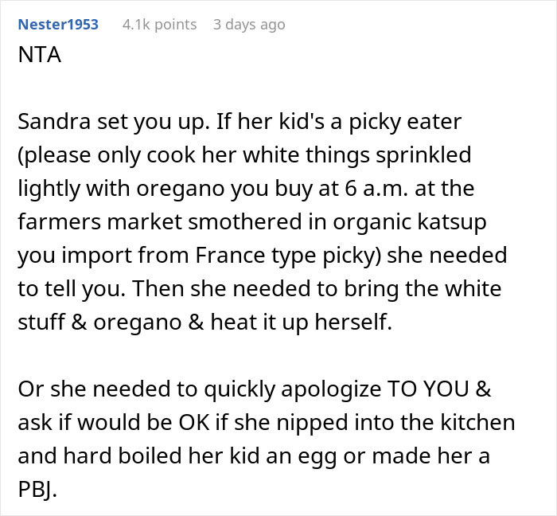The image size is (557, 516).
Task: Click the word "Sandra" in the comment
Action: pos(54,122)
